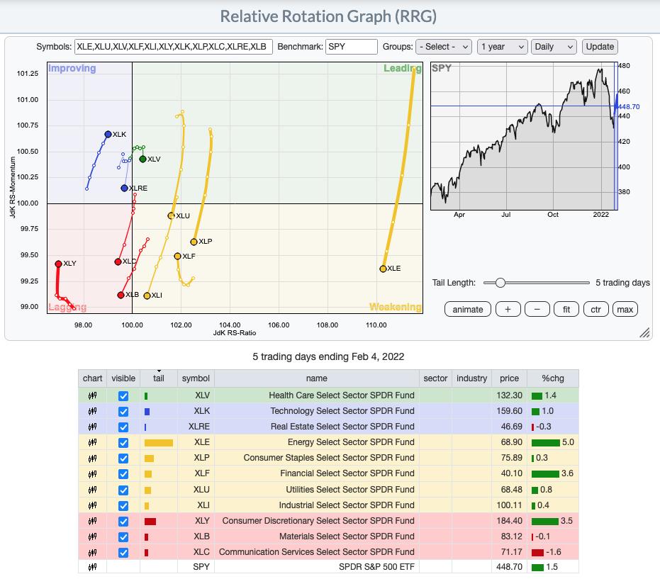Click the date range bar in SPY chart
This screenshot has width=660, height=579.
[616, 136]
